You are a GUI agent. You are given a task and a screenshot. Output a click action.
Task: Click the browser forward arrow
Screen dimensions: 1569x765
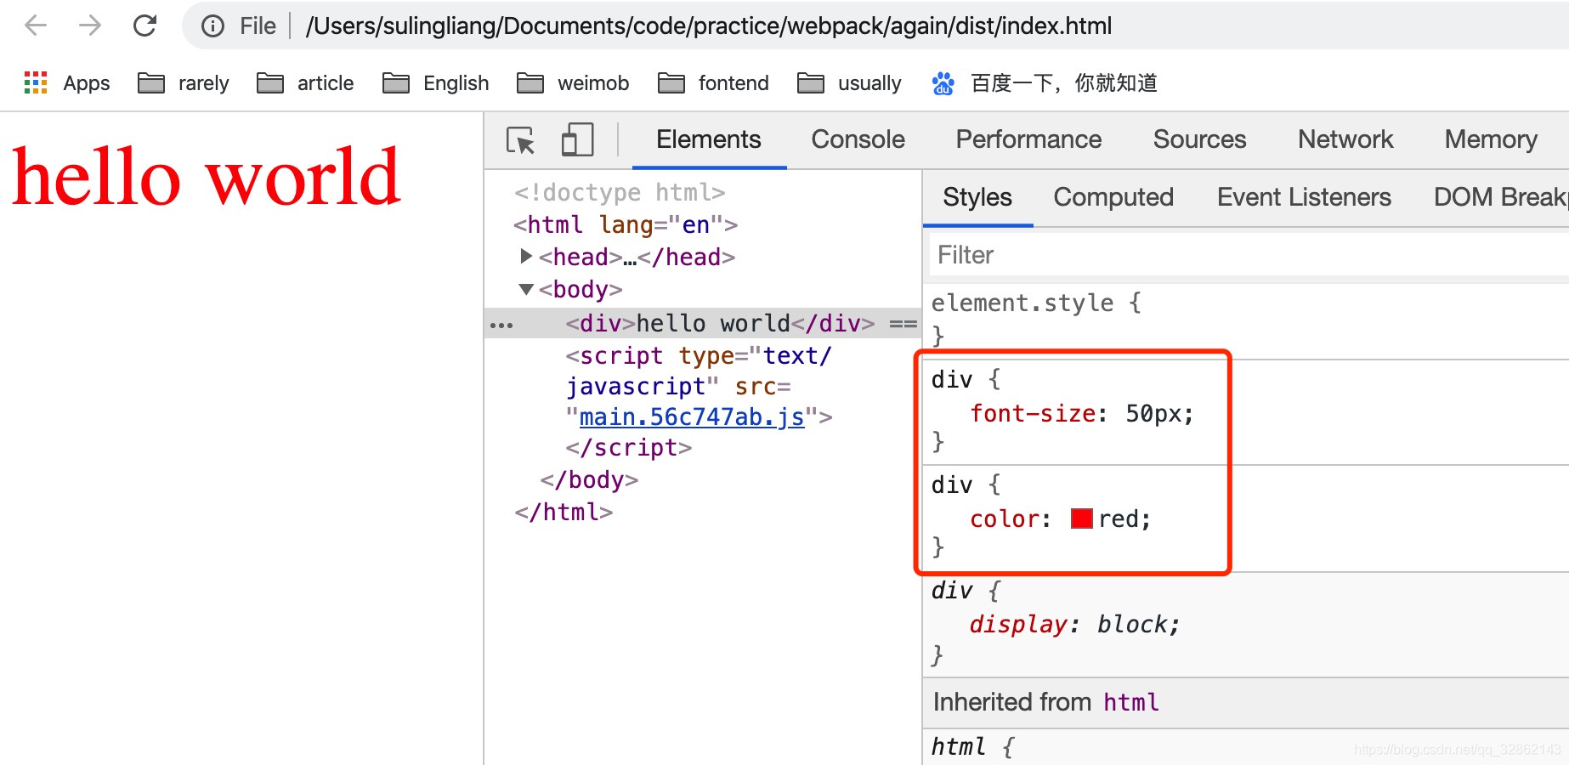tap(89, 25)
